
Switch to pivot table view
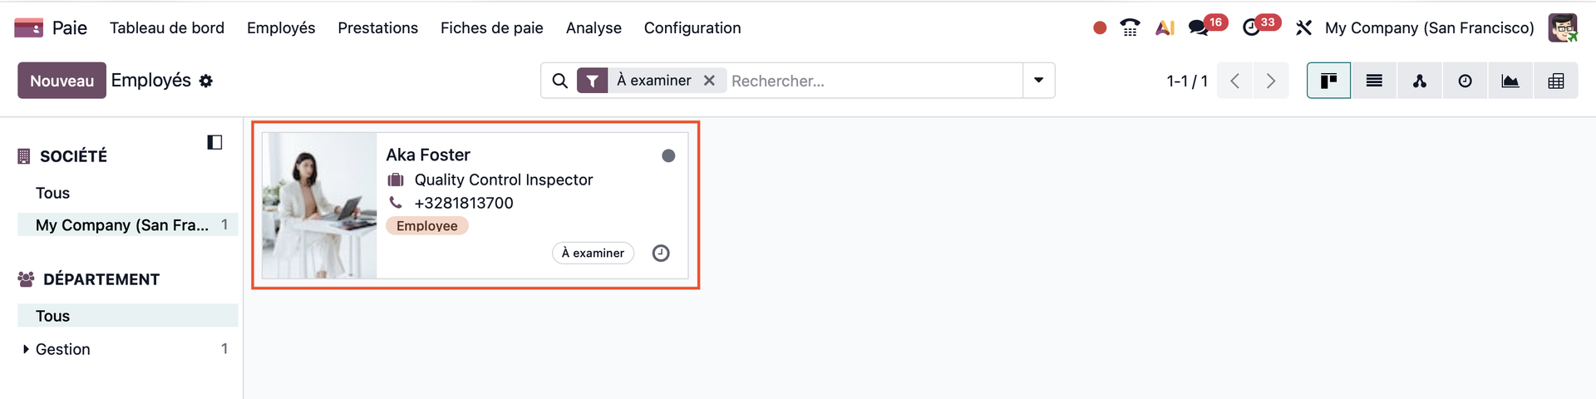pos(1556,81)
